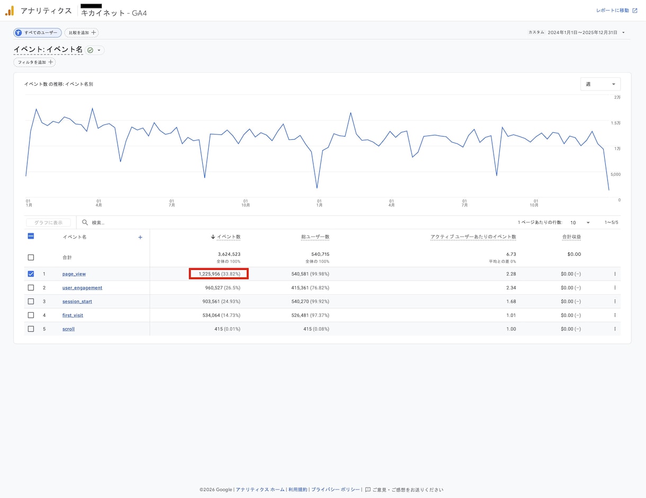The height and width of the screenshot is (498, 646).
Task: Click the プライバシー ポリシー footer link
Action: point(335,490)
